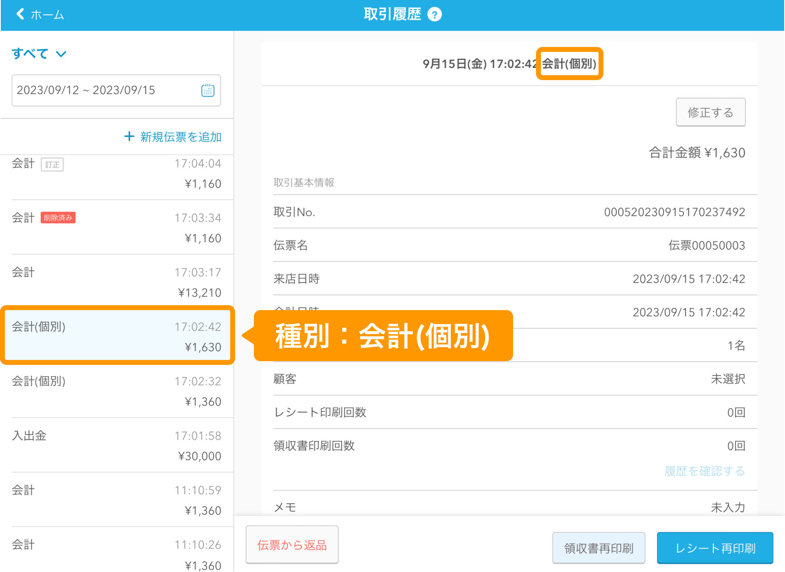Select the 会計(個別) entry at 17:02:32
Screen dimensions: 785x572
point(117,391)
